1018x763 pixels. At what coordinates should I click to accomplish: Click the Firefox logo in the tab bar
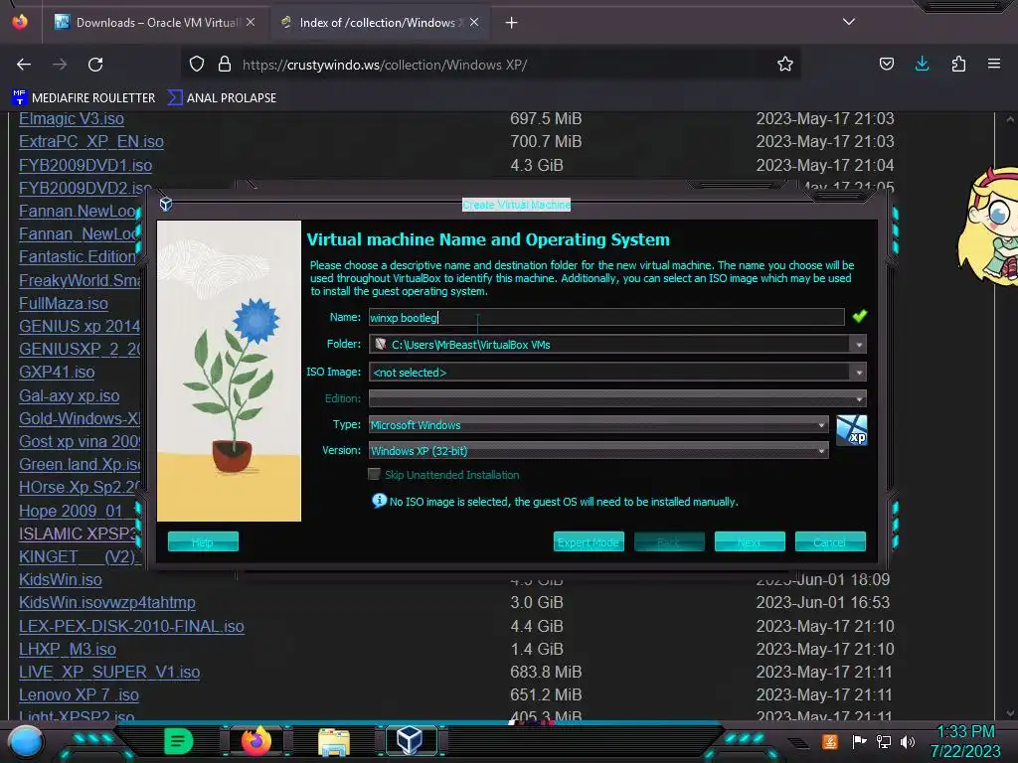[20, 22]
